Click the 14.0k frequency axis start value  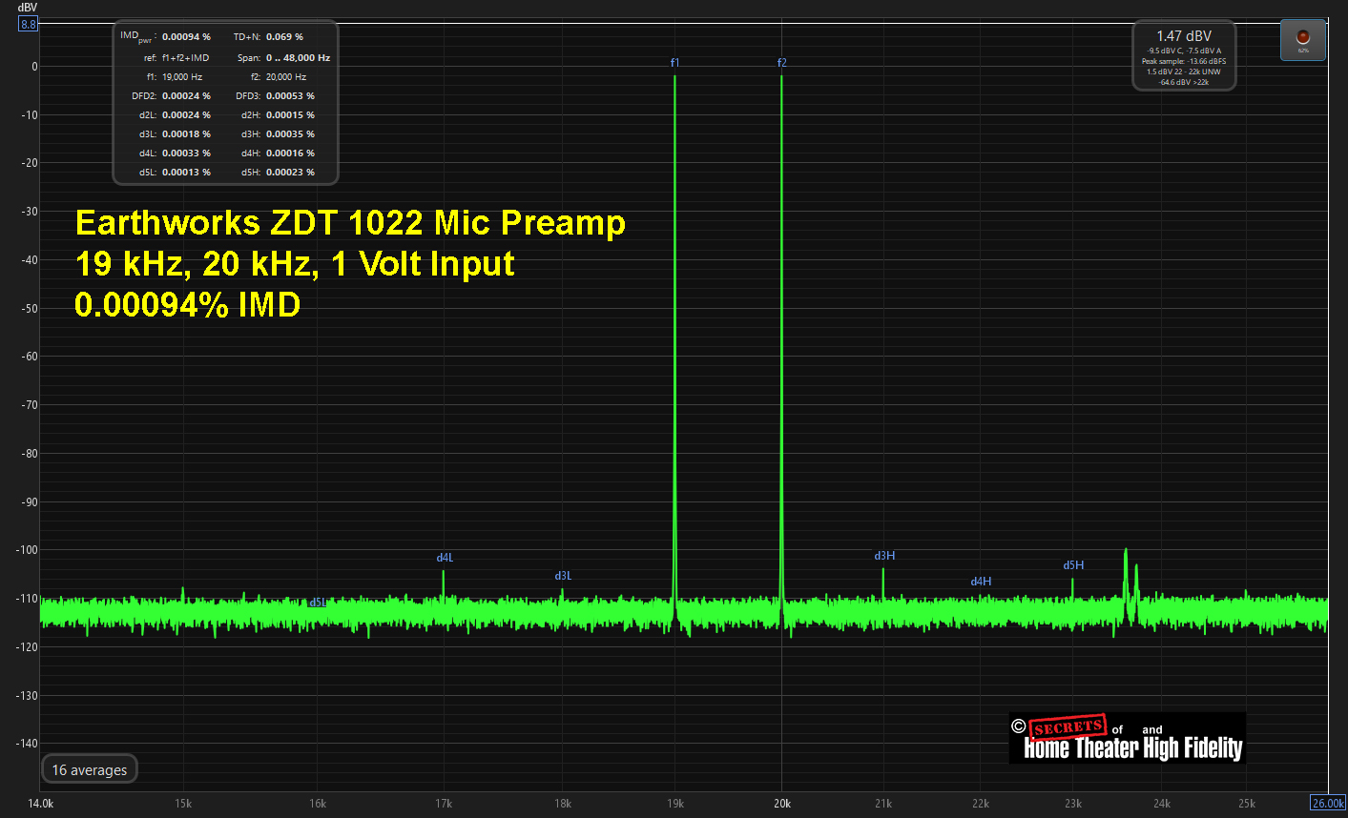coord(41,803)
